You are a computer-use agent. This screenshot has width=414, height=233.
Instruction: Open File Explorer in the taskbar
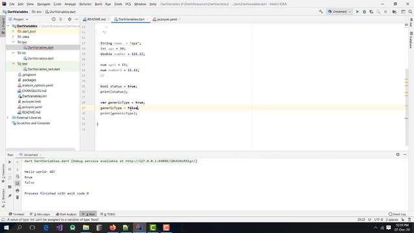[x=86, y=227]
